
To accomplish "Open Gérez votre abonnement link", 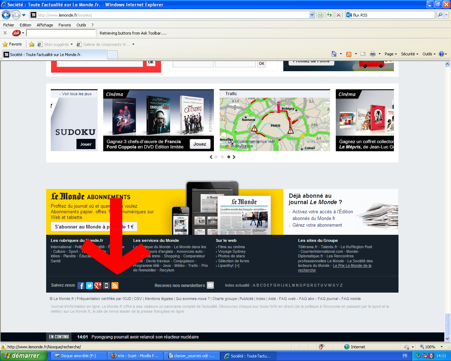I will pyautogui.click(x=317, y=225).
